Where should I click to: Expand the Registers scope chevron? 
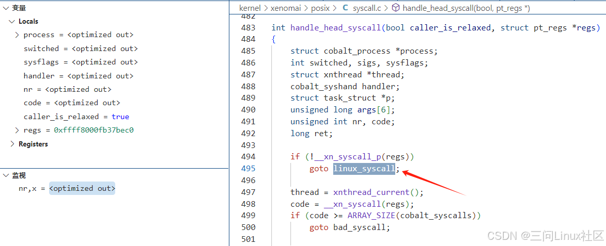pyautogui.click(x=12, y=144)
